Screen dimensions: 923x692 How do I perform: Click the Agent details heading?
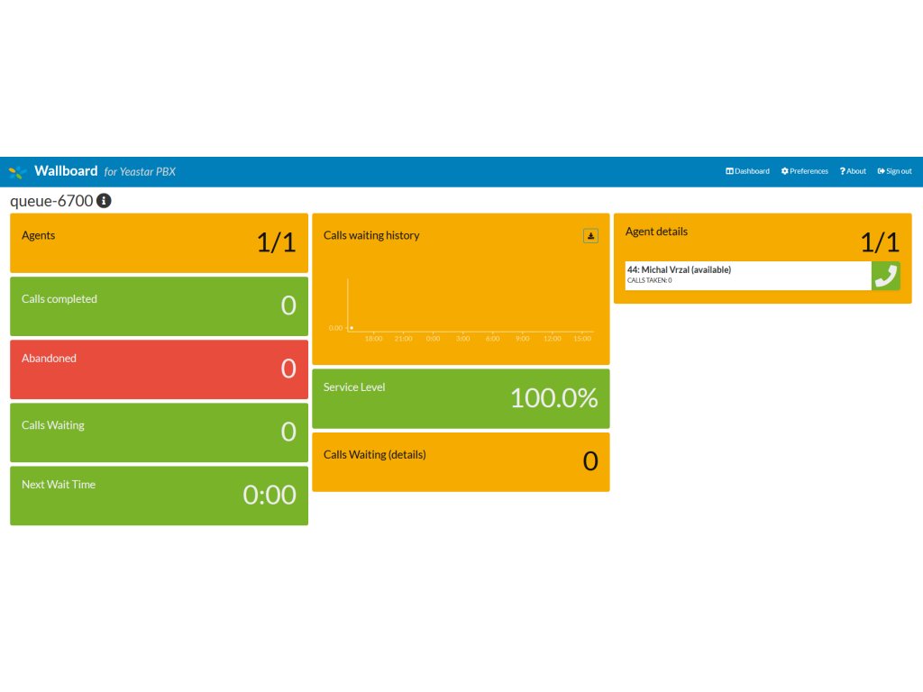[x=656, y=232]
